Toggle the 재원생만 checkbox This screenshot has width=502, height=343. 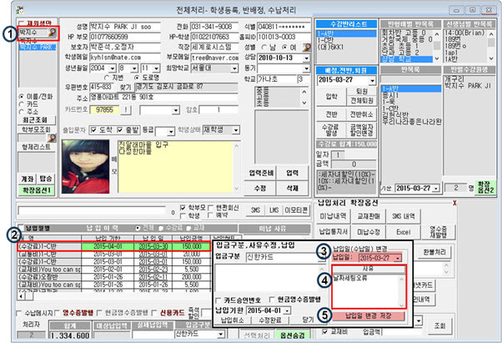pyautogui.click(x=23, y=24)
